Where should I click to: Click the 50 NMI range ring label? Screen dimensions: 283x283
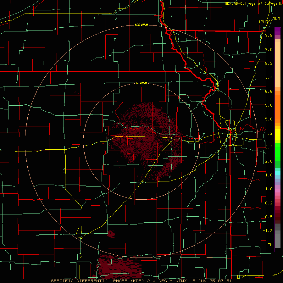[x=141, y=83]
